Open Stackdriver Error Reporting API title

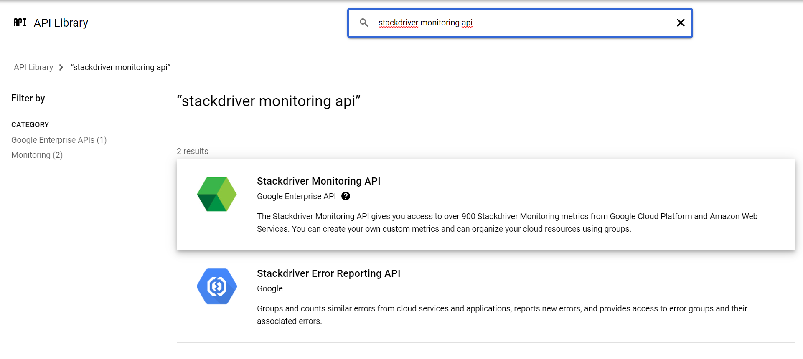point(328,273)
